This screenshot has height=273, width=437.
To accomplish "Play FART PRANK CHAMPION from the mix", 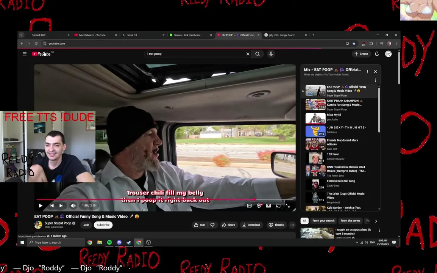I will coord(340,105).
